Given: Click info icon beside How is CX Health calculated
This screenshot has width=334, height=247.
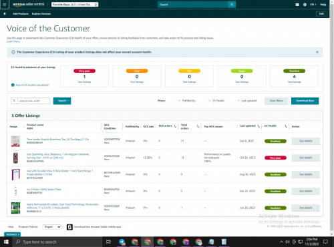Looking at the screenshot, I should (x=13, y=85).
